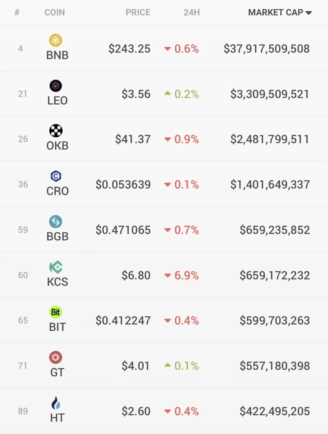Open the BNB coin name link
This screenshot has height=434, width=328.
tap(57, 55)
